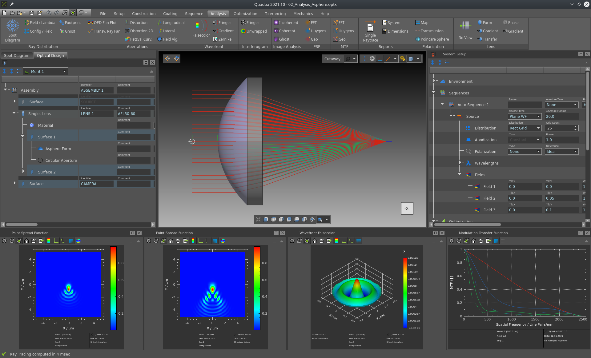The width and height of the screenshot is (591, 358).
Task: Open the Spot Diagram analysis tool
Action: [13, 30]
